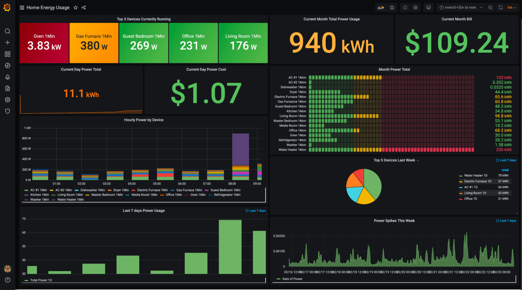Image resolution: width=522 pixels, height=290 pixels.
Task: Save the dashboard using the save icon
Action: click(392, 7)
